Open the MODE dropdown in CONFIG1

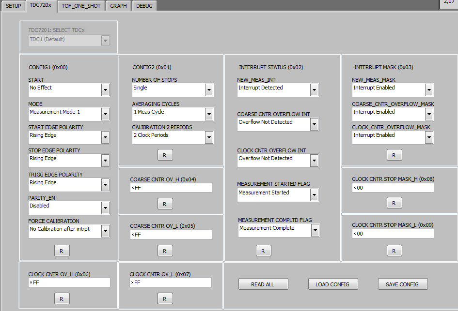point(105,114)
